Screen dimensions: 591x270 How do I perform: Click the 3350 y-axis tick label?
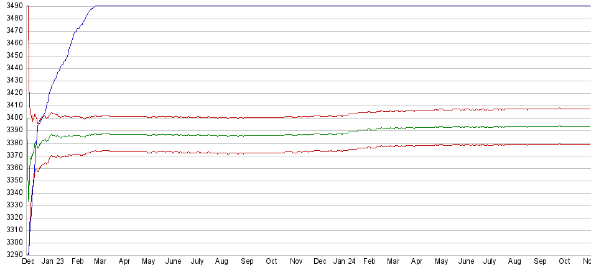point(12,180)
